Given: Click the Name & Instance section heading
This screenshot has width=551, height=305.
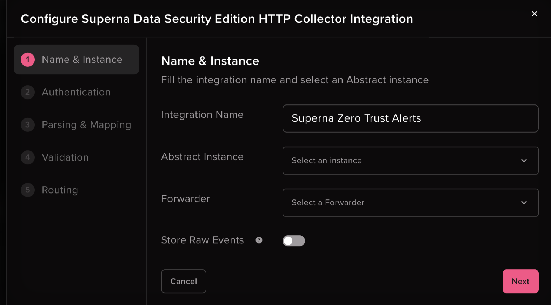Looking at the screenshot, I should (210, 61).
